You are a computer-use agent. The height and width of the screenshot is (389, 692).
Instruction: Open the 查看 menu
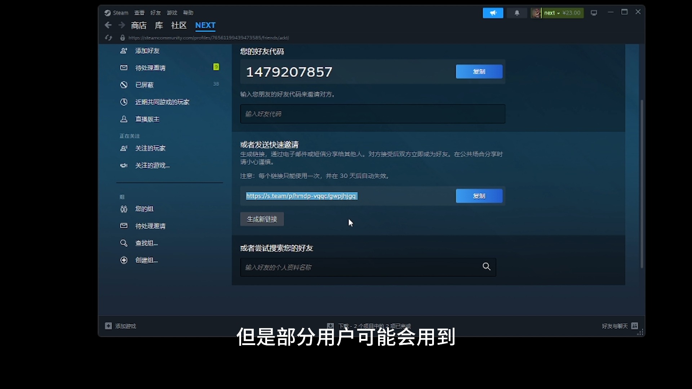(139, 13)
